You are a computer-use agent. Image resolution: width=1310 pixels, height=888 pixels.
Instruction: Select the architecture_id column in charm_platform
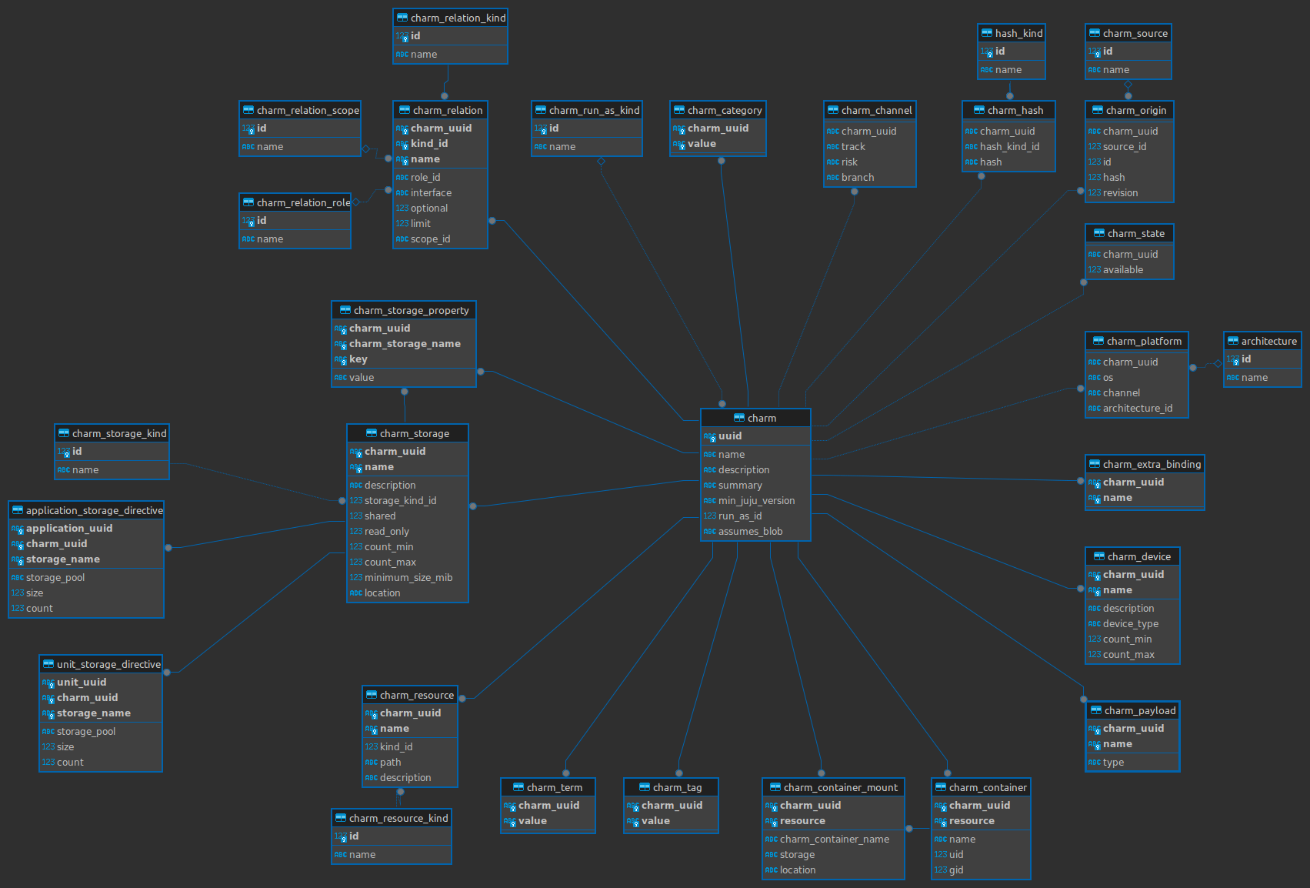(1137, 409)
